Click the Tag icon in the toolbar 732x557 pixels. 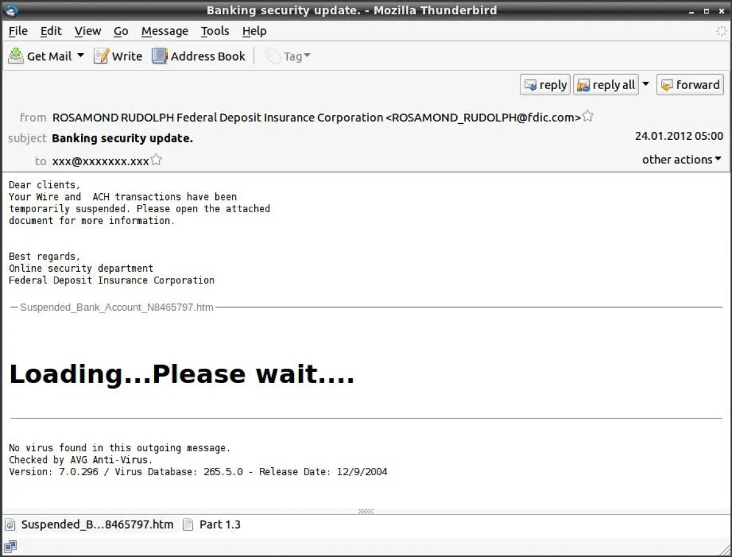(x=273, y=56)
